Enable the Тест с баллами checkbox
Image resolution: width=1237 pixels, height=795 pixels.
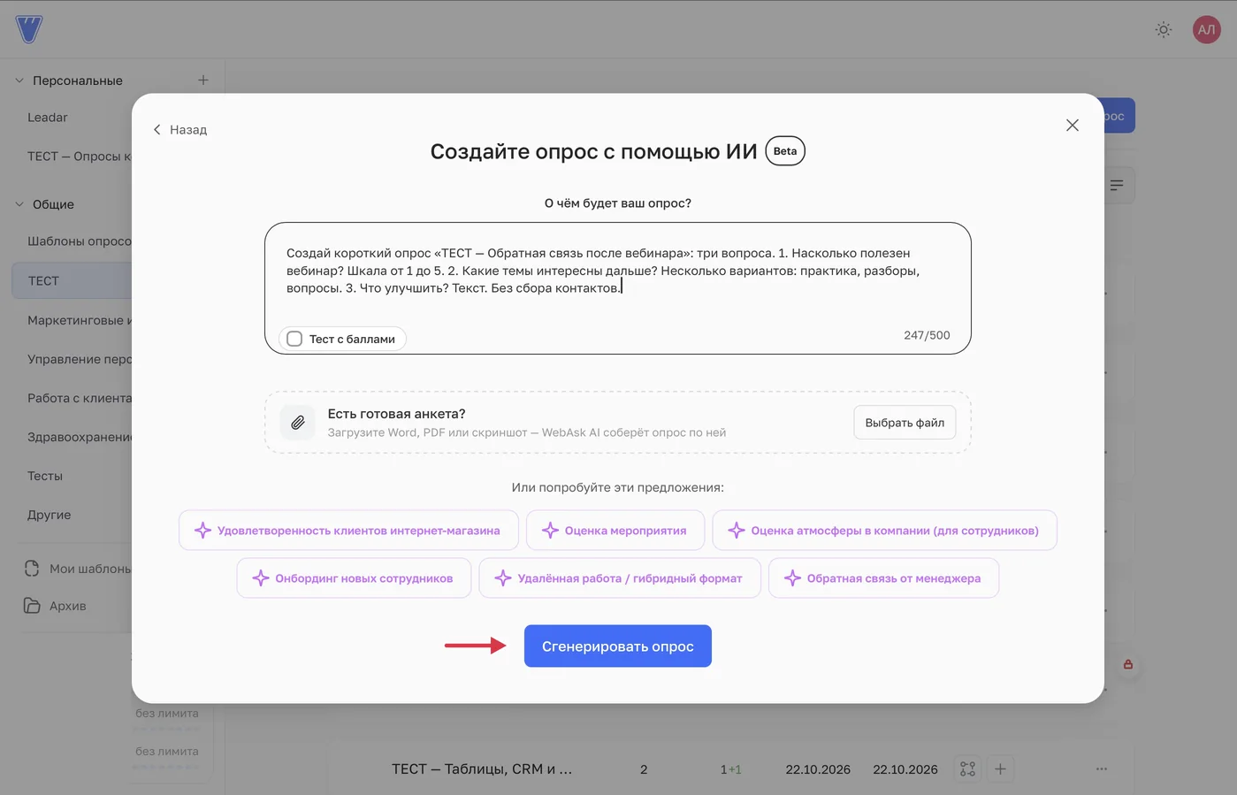click(x=294, y=339)
